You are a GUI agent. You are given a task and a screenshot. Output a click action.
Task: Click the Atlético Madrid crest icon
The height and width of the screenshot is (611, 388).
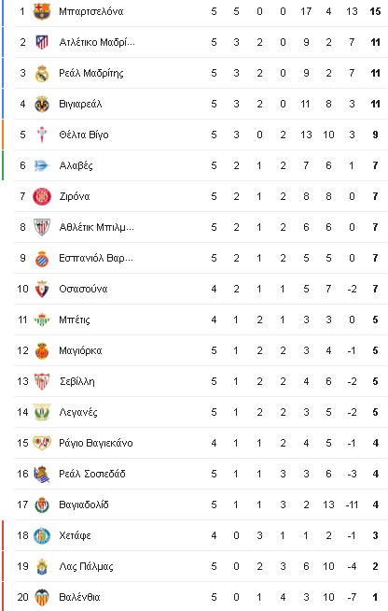click(42, 42)
